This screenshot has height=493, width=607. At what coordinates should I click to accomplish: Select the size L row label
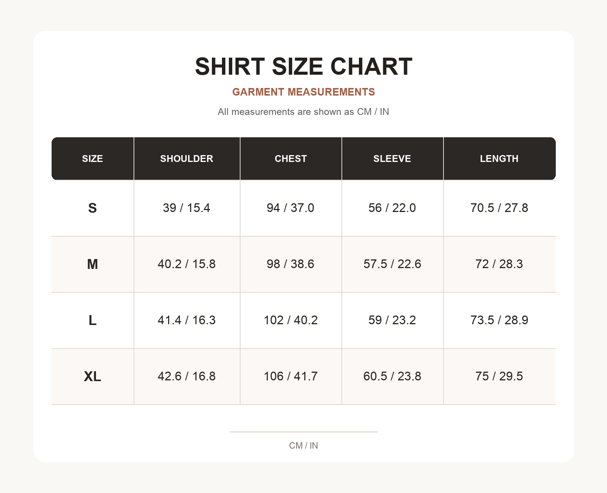tap(93, 320)
